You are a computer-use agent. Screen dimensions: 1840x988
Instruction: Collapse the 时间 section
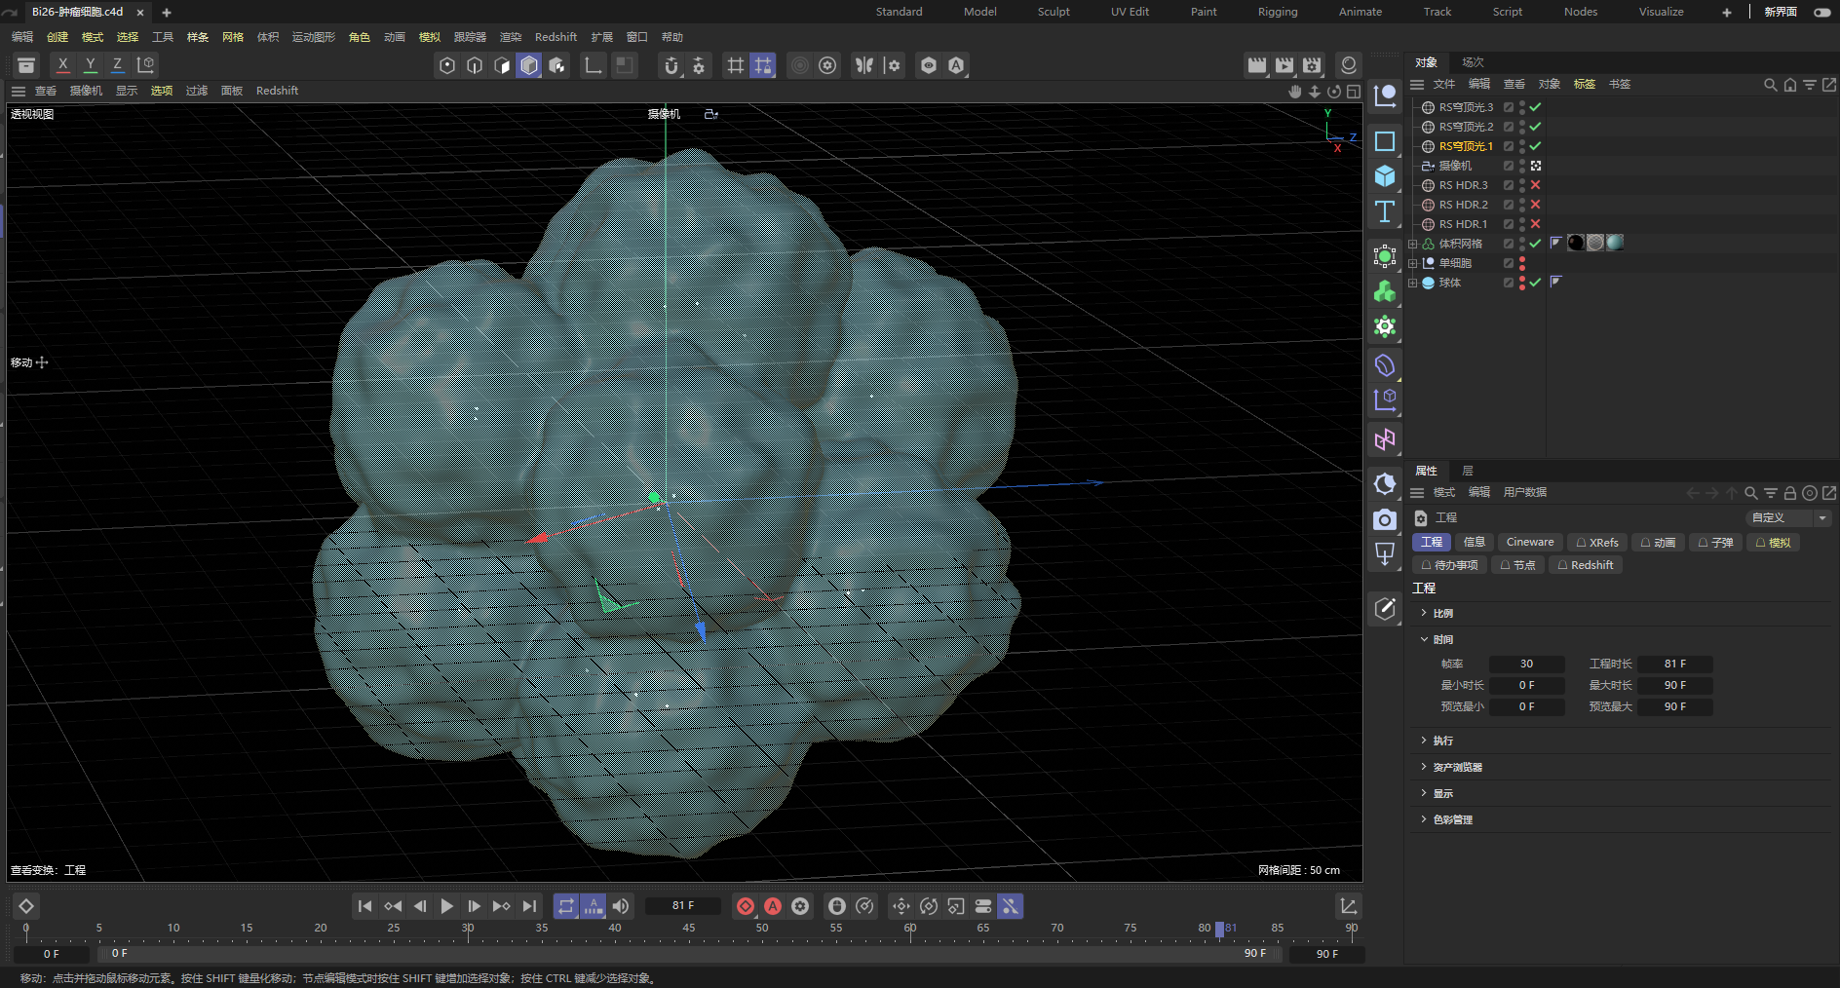click(x=1424, y=639)
